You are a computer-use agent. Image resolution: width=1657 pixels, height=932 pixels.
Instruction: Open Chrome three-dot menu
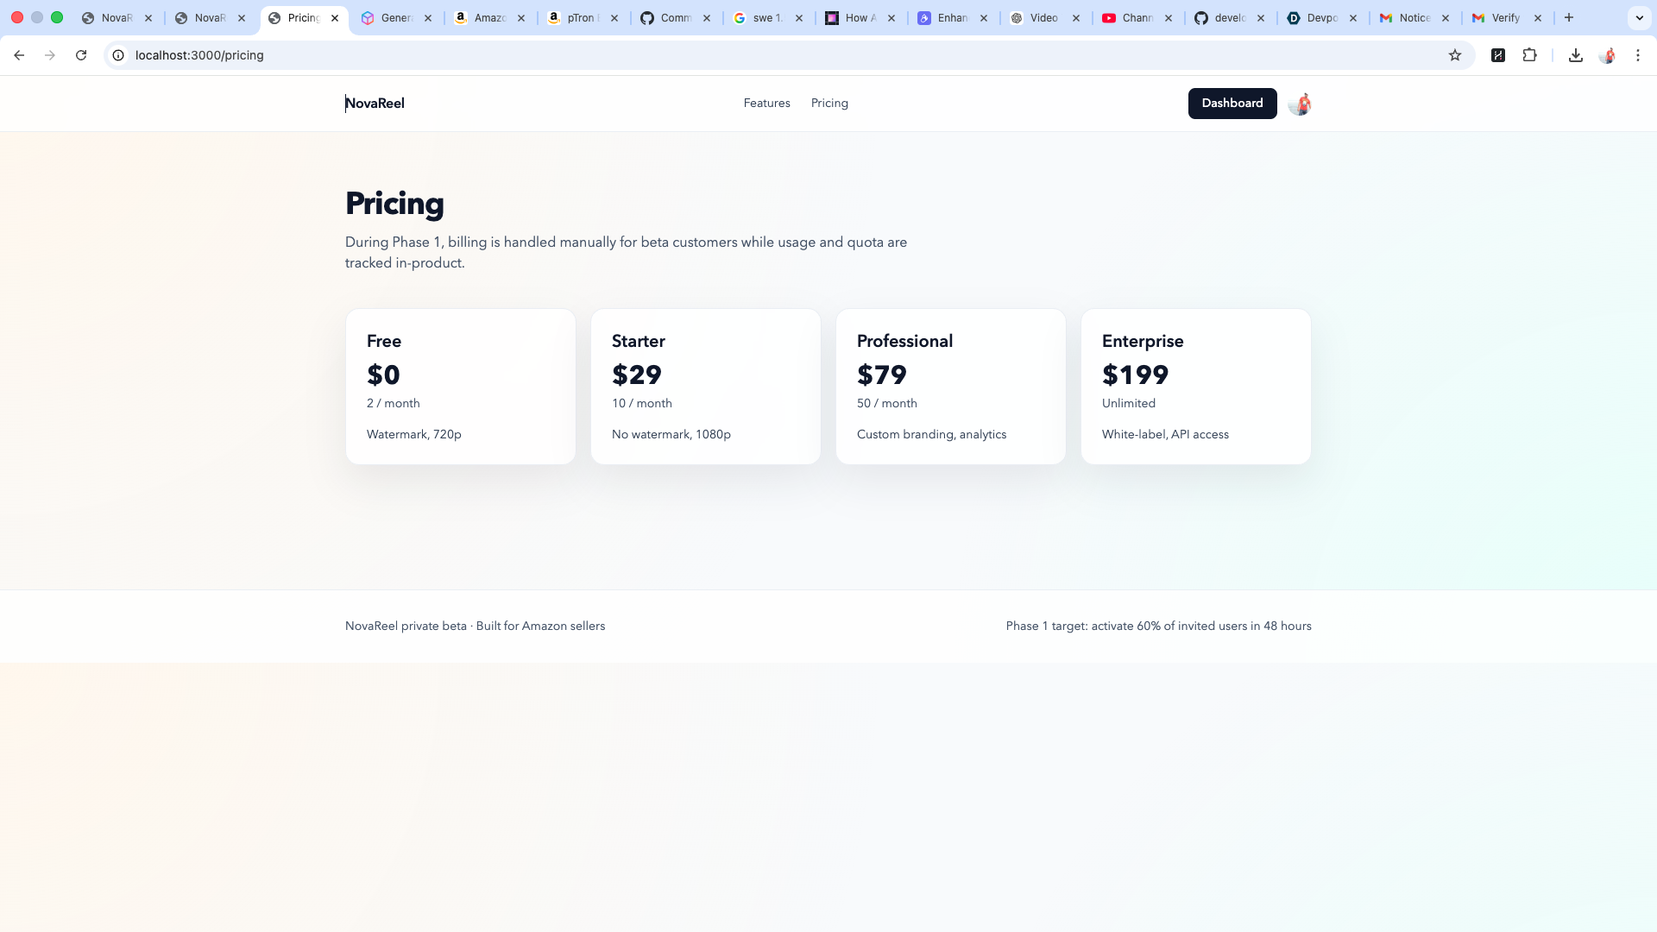[x=1638, y=55]
